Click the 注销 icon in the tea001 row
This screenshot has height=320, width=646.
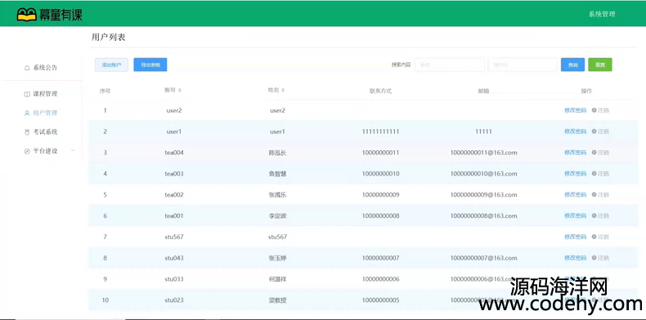pos(594,216)
